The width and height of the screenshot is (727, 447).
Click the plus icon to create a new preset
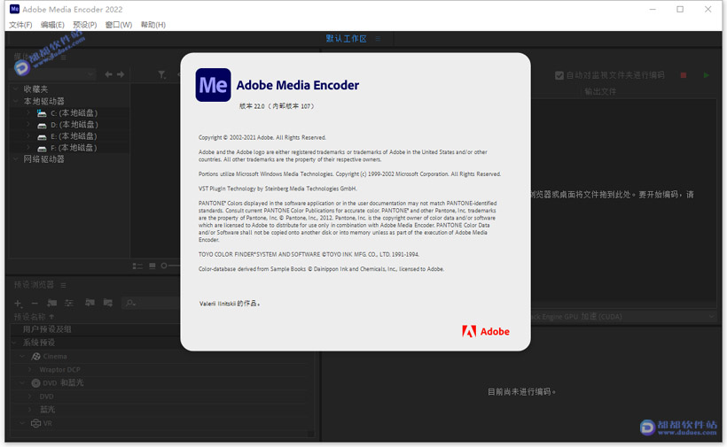pyautogui.click(x=18, y=304)
